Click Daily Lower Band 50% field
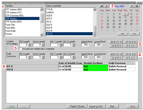 click(x=98, y=57)
